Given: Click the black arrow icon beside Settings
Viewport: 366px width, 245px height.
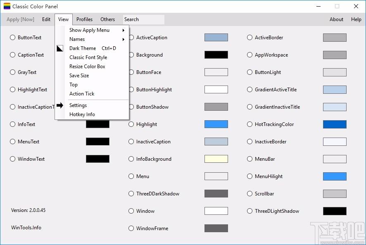Looking at the screenshot, I should [x=60, y=105].
